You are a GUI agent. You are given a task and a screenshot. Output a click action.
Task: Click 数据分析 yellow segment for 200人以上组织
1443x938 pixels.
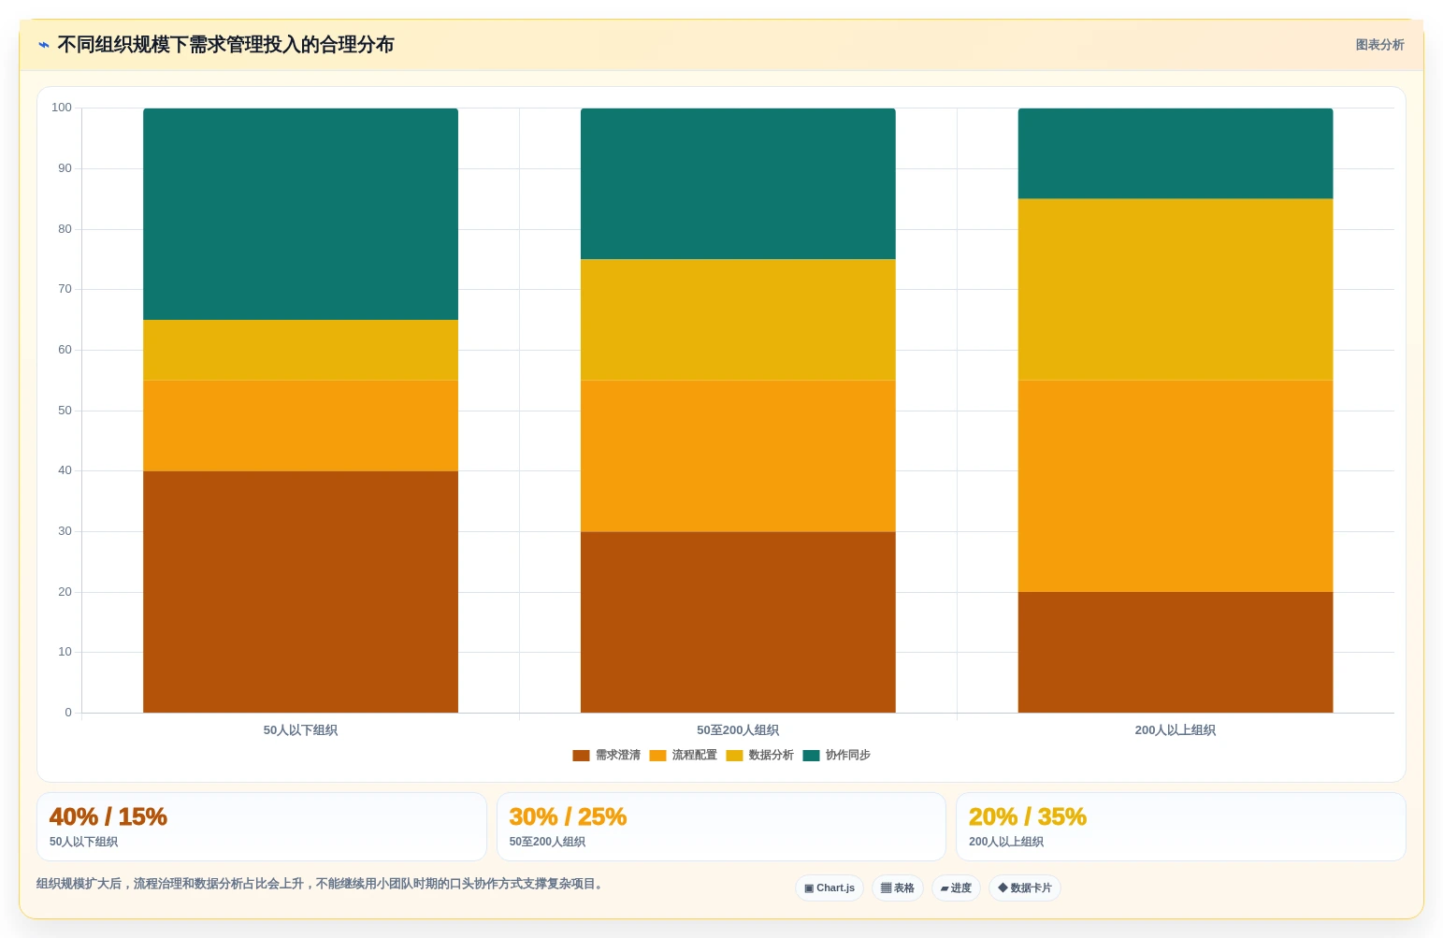click(1176, 290)
